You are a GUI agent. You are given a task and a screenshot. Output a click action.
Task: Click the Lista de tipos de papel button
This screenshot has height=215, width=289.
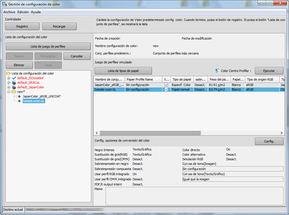pyautogui.click(x=123, y=71)
